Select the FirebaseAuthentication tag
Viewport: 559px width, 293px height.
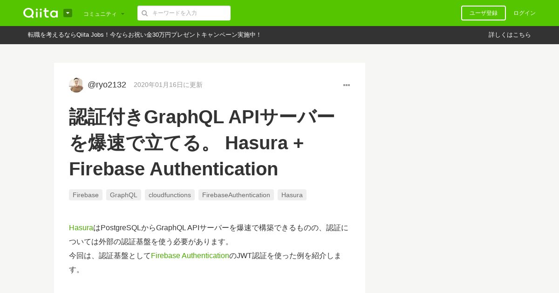pos(236,195)
